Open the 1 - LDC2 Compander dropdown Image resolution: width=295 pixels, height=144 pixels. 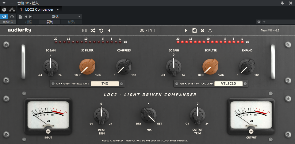tap(40, 9)
